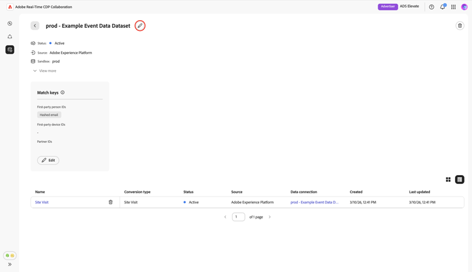Image resolution: width=472 pixels, height=272 pixels.
Task: Click the Created date 3/10/26, 12:41 PM
Action: [362, 202]
